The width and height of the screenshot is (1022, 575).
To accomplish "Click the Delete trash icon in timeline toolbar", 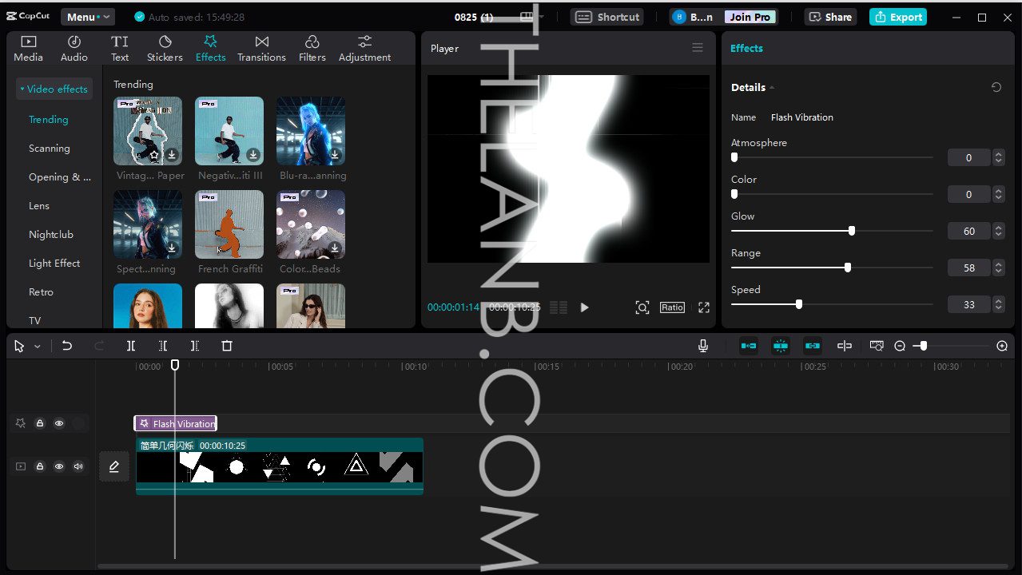I will pyautogui.click(x=227, y=346).
